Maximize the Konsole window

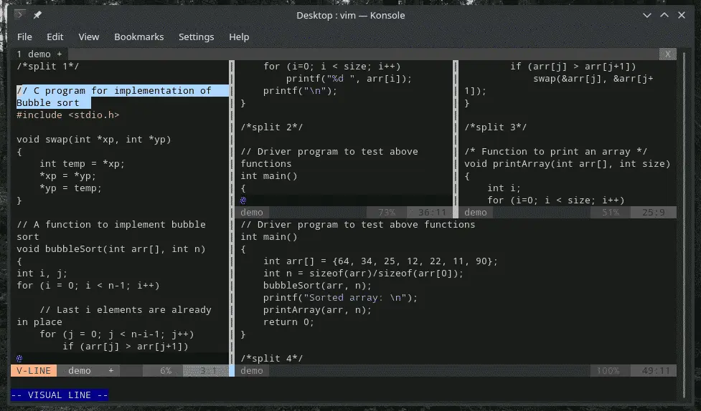(664, 15)
